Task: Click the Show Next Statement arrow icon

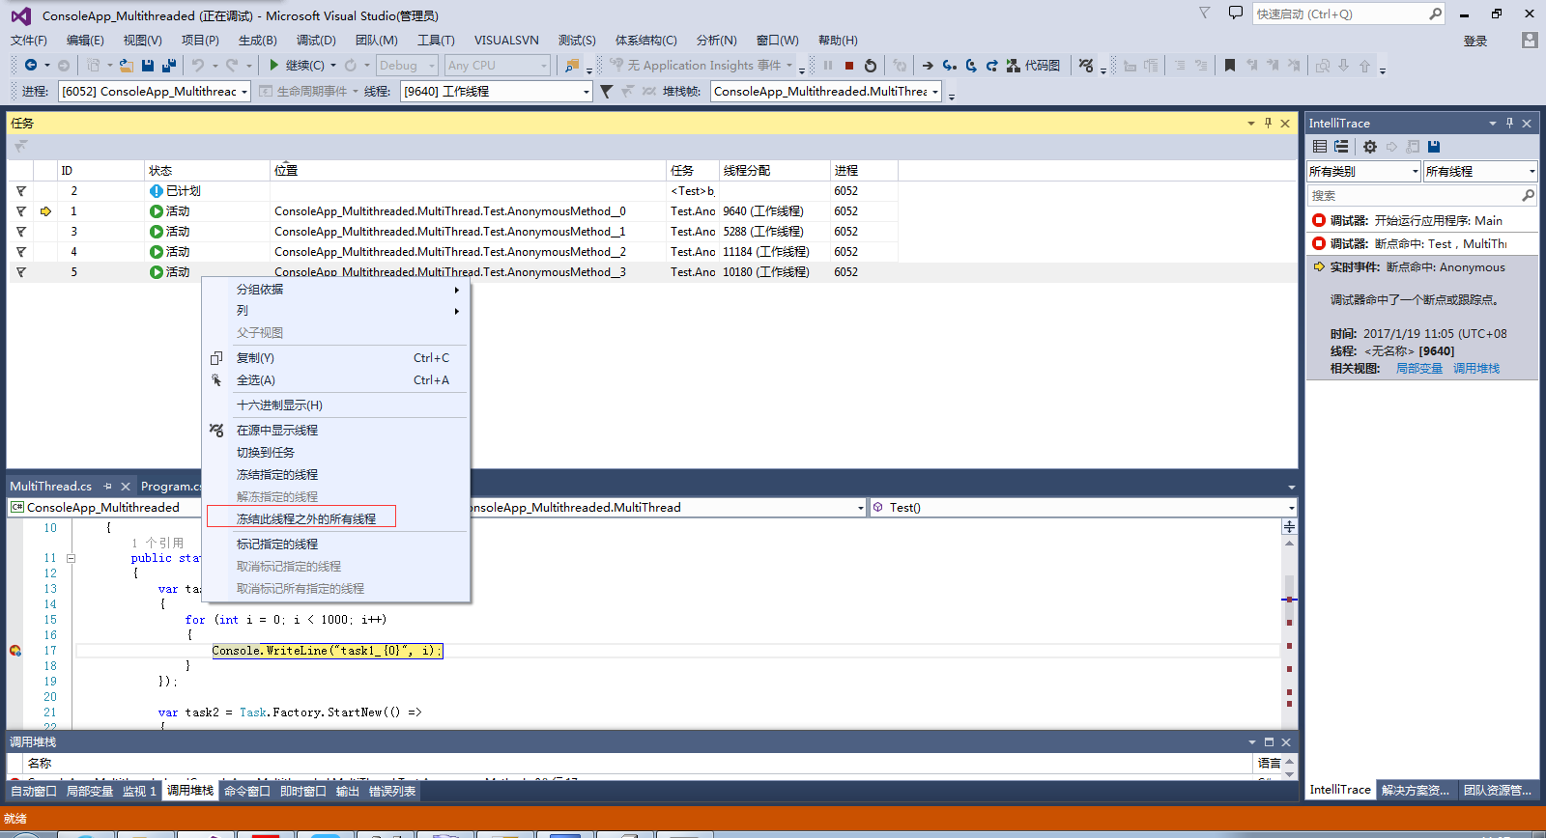Action: point(928,66)
